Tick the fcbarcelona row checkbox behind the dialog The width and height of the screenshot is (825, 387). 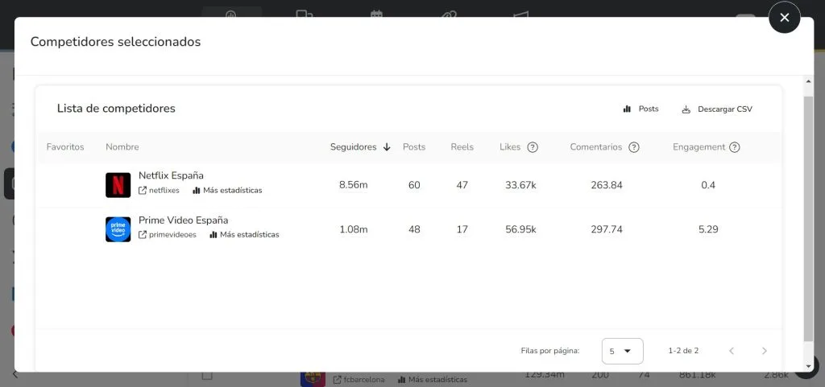[207, 376]
